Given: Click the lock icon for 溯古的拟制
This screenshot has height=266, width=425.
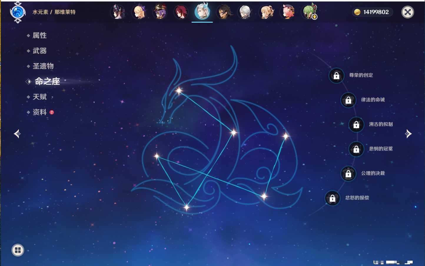Looking at the screenshot, I should pyautogui.click(x=356, y=124).
